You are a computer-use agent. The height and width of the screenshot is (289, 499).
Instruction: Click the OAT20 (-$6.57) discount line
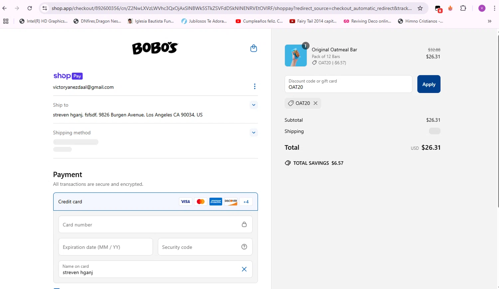pyautogui.click(x=329, y=63)
